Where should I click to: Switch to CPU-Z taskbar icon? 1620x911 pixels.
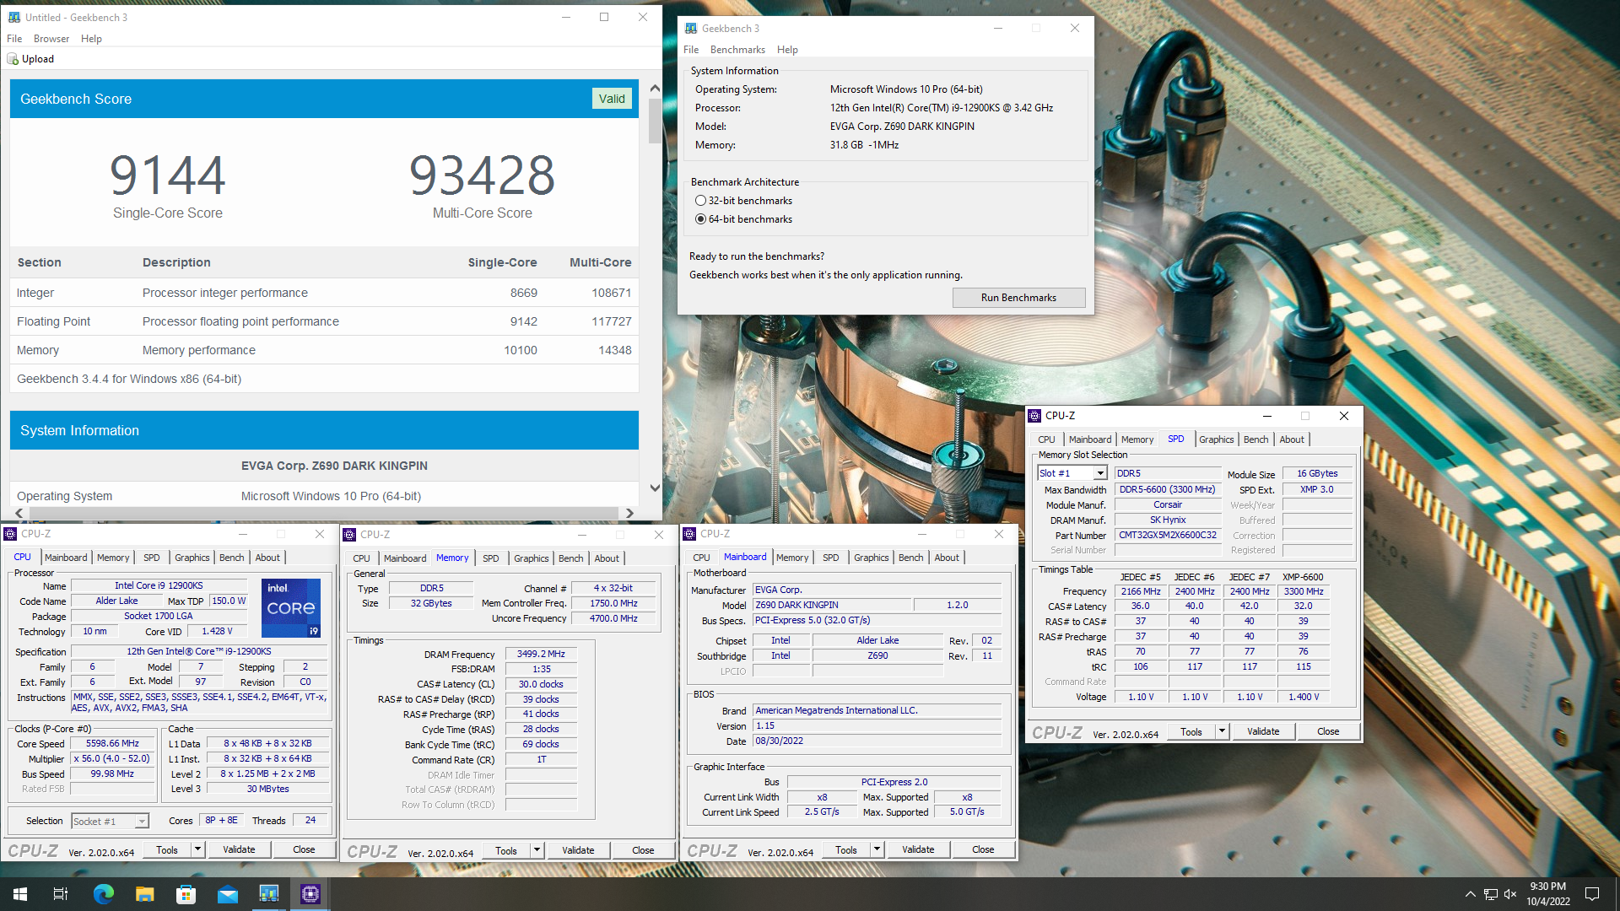coord(310,894)
